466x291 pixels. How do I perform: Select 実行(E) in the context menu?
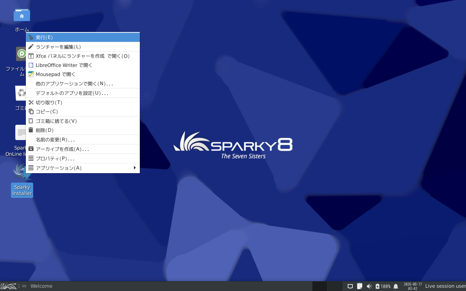[83, 37]
